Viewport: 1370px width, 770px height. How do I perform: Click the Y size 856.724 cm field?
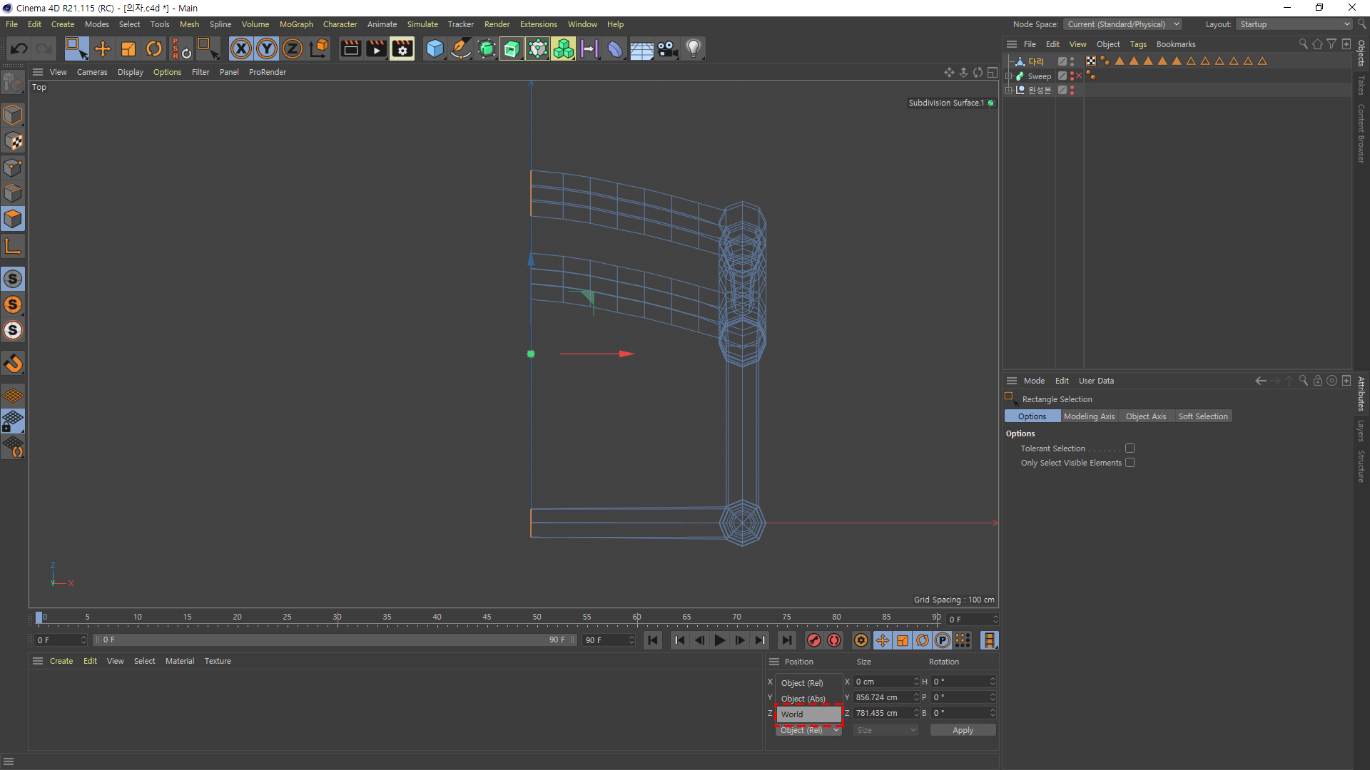pyautogui.click(x=882, y=697)
